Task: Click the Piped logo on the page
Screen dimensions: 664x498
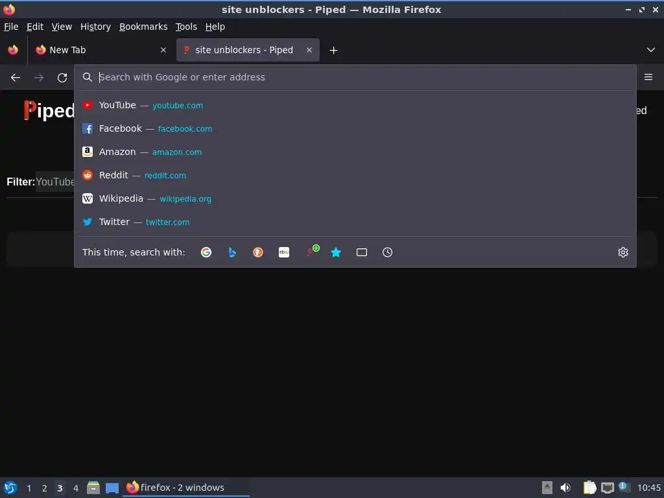Action: point(49,110)
